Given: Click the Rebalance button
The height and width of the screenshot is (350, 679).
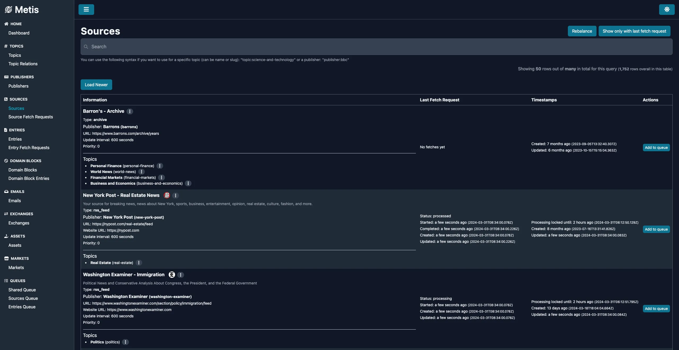Looking at the screenshot, I should click(582, 31).
